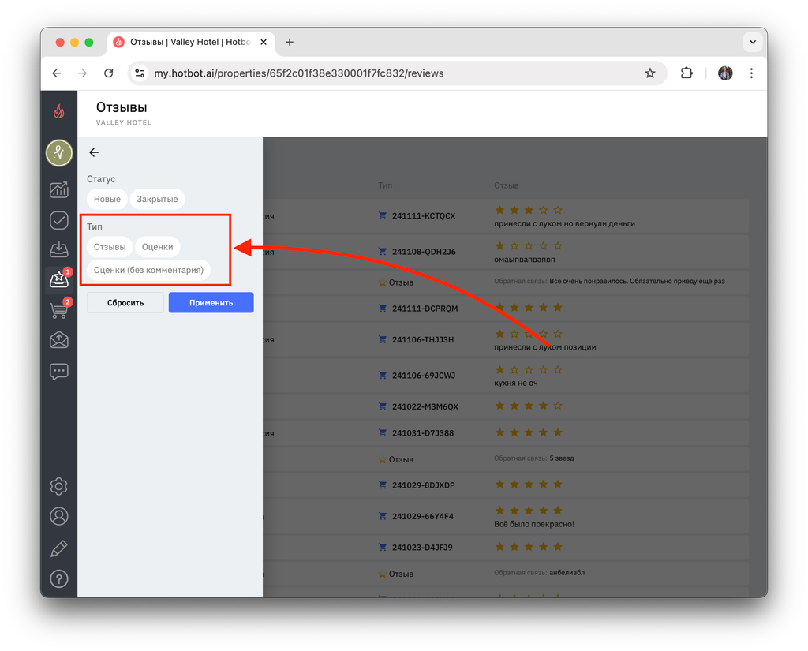Open the outgoing mail envelope sidebar icon
808x651 pixels.
point(58,340)
